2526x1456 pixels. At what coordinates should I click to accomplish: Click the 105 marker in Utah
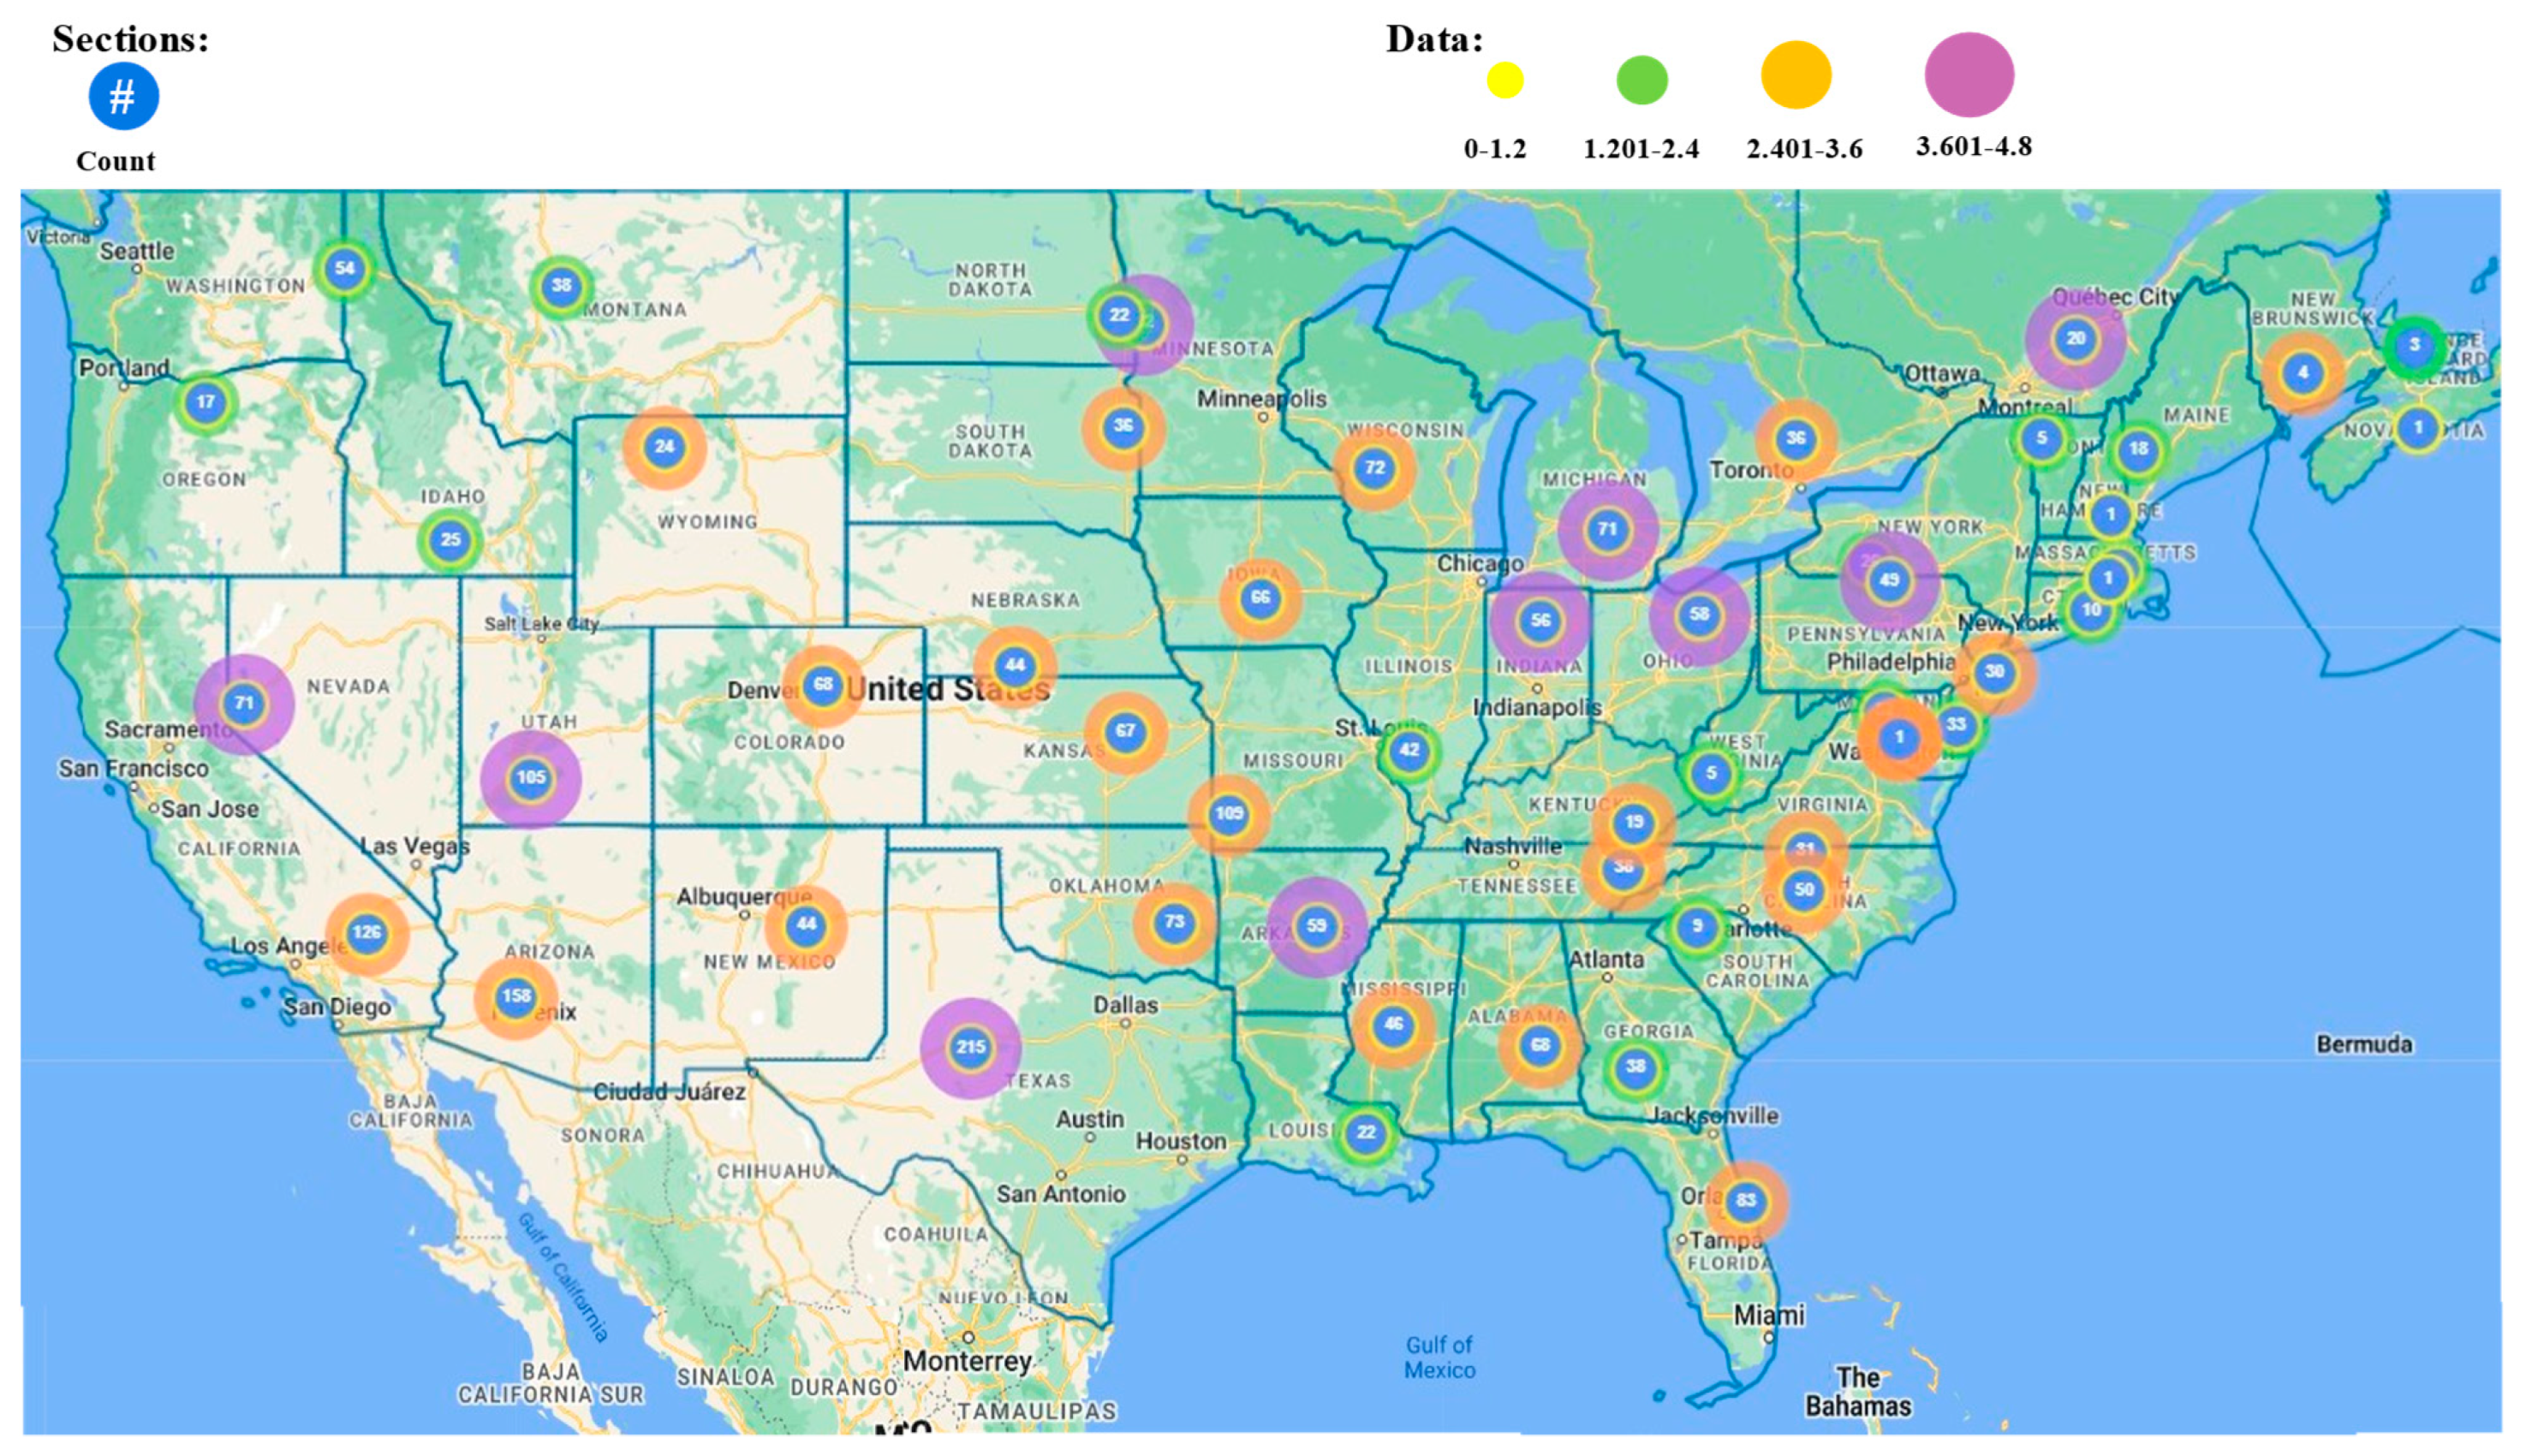click(530, 777)
